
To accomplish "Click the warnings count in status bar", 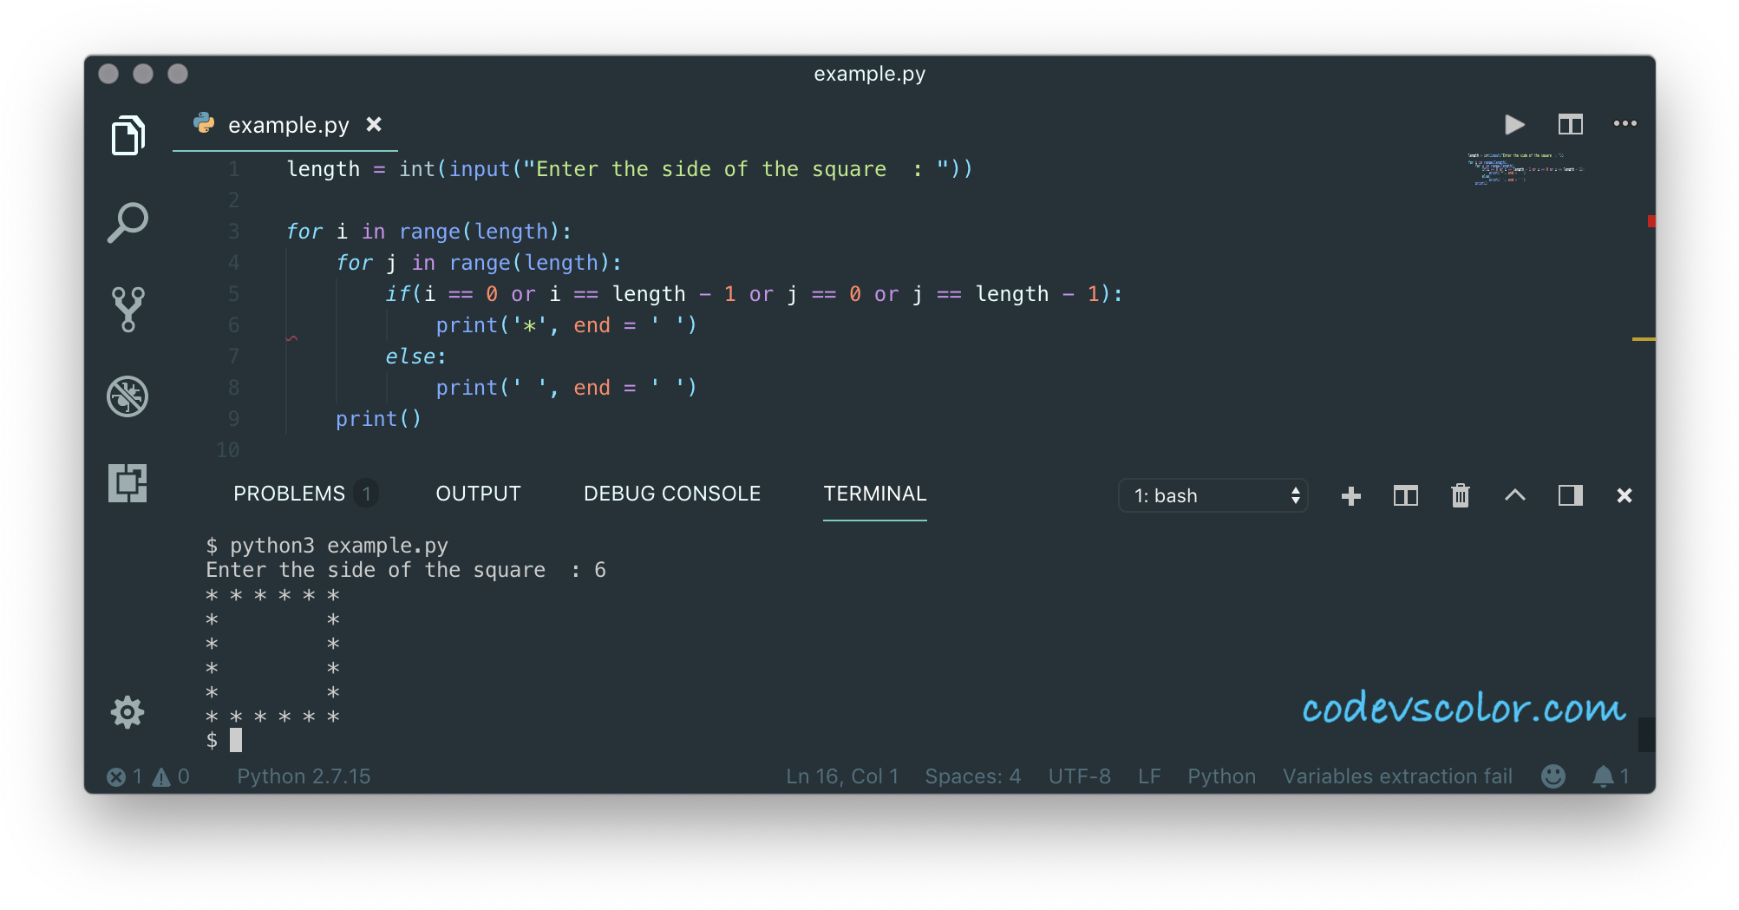I will pyautogui.click(x=171, y=776).
